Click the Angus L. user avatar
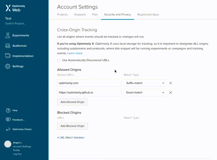217x160 pixels. click(8, 144)
